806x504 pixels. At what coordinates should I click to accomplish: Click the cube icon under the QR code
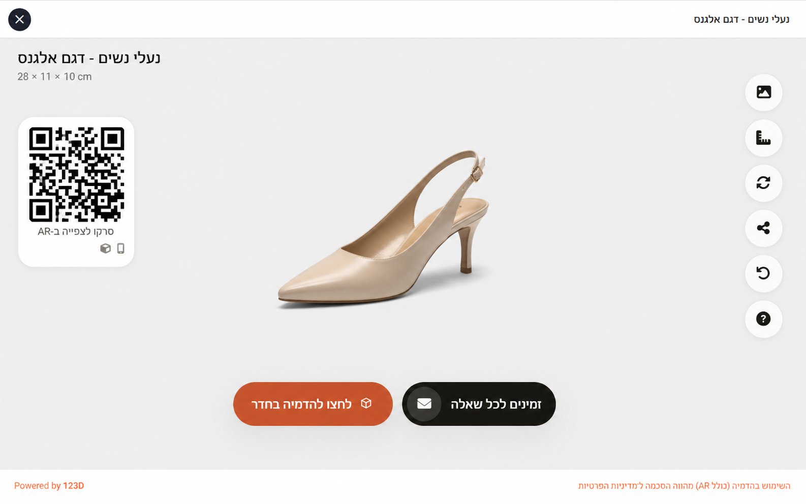tap(105, 248)
